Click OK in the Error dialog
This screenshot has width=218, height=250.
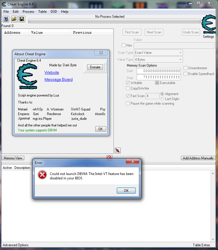tap(126, 190)
